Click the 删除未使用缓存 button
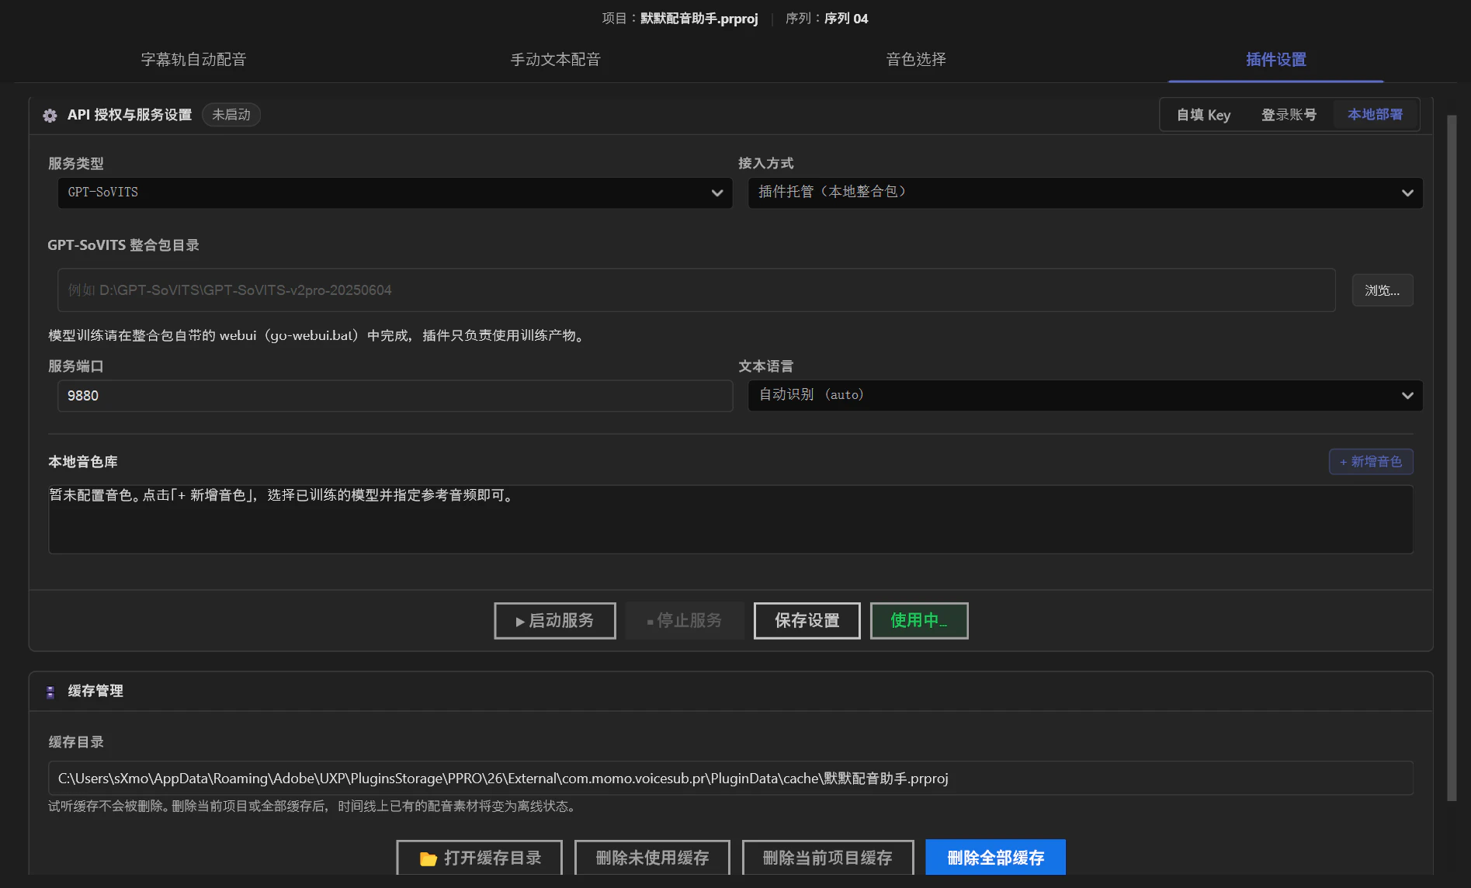 (x=651, y=858)
